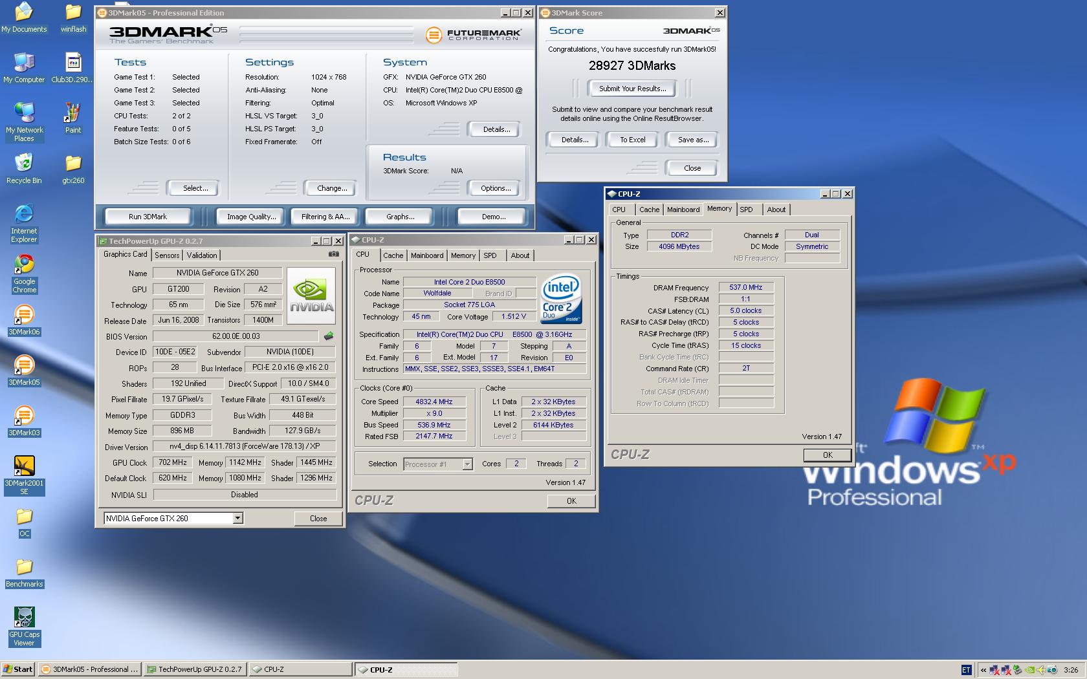Screen dimensions: 1087x679
Task: Open the Windows Start menu
Action: tap(18, 669)
